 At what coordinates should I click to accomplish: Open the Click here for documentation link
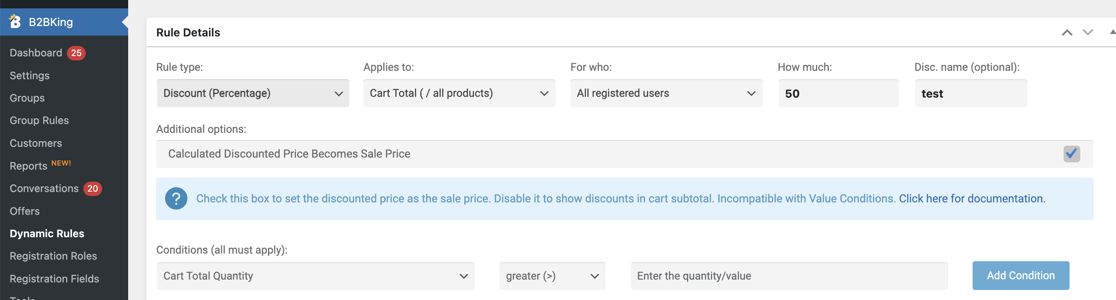click(x=972, y=198)
